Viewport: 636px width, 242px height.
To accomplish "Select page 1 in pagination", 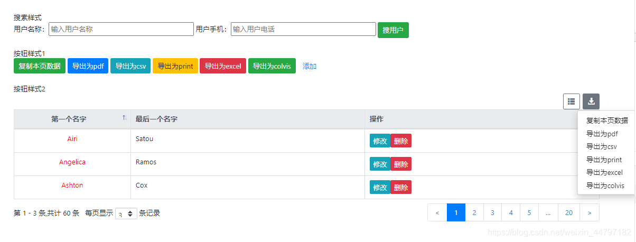I will 456,212.
